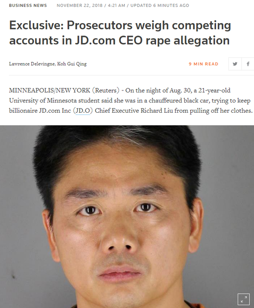Click the headline line "accounts in JD.com CEO rape allegation"
Viewport: 254px width, 308px height.
119,41
